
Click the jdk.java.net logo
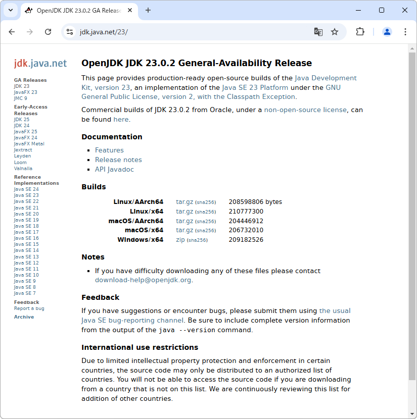40,64
